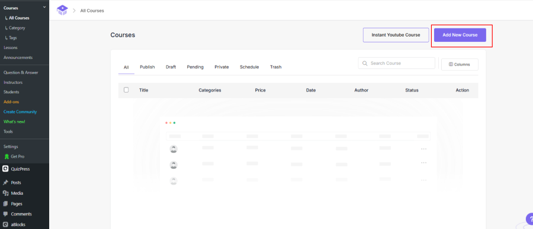Viewport: 533px width, 229px height.
Task: Click the Status column header
Action: point(412,90)
